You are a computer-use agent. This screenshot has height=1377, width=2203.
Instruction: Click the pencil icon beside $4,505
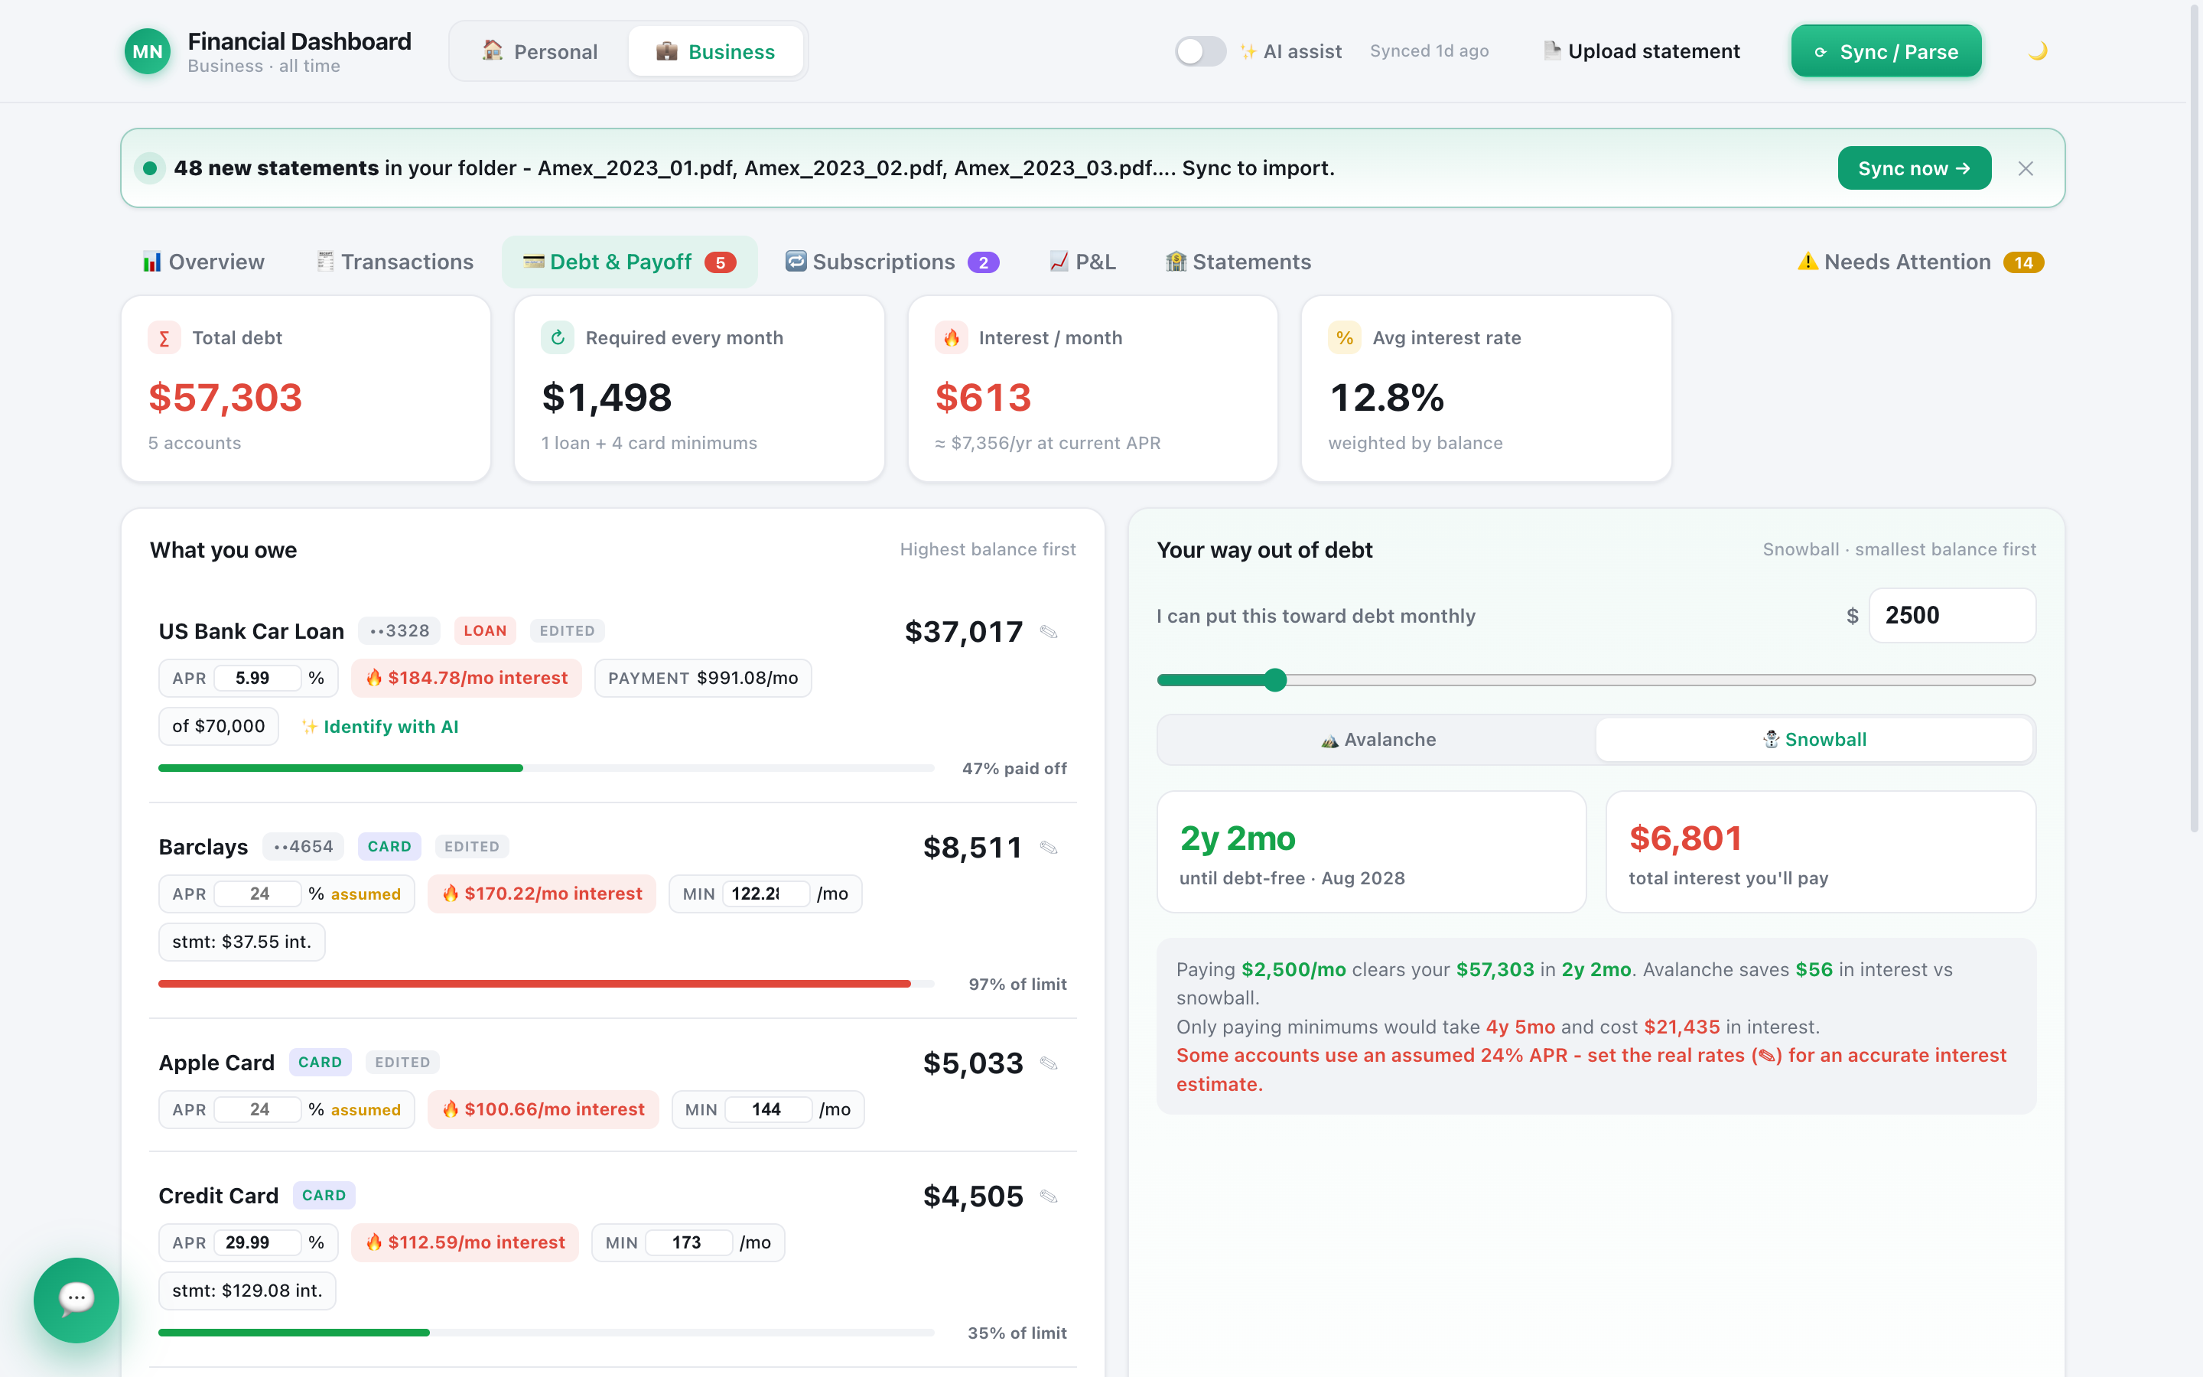[1049, 1196]
